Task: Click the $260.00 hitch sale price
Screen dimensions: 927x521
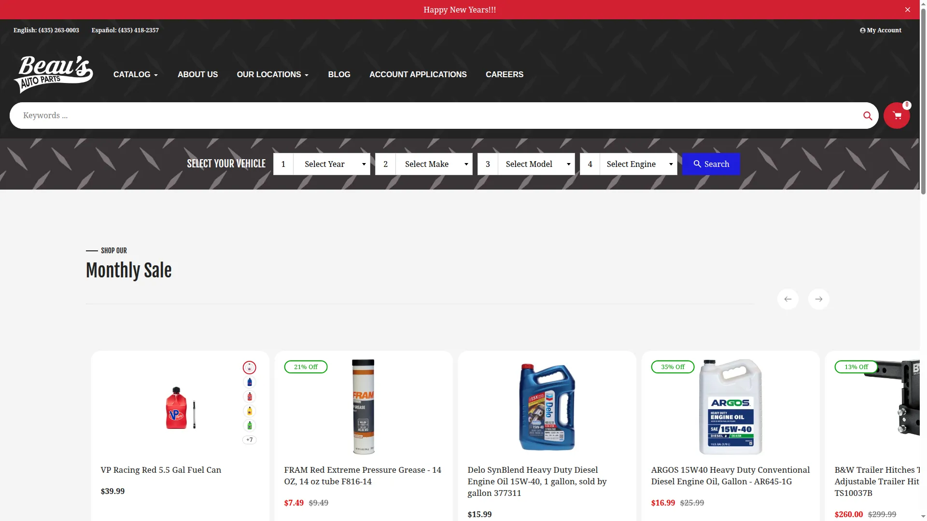Action: click(x=849, y=514)
